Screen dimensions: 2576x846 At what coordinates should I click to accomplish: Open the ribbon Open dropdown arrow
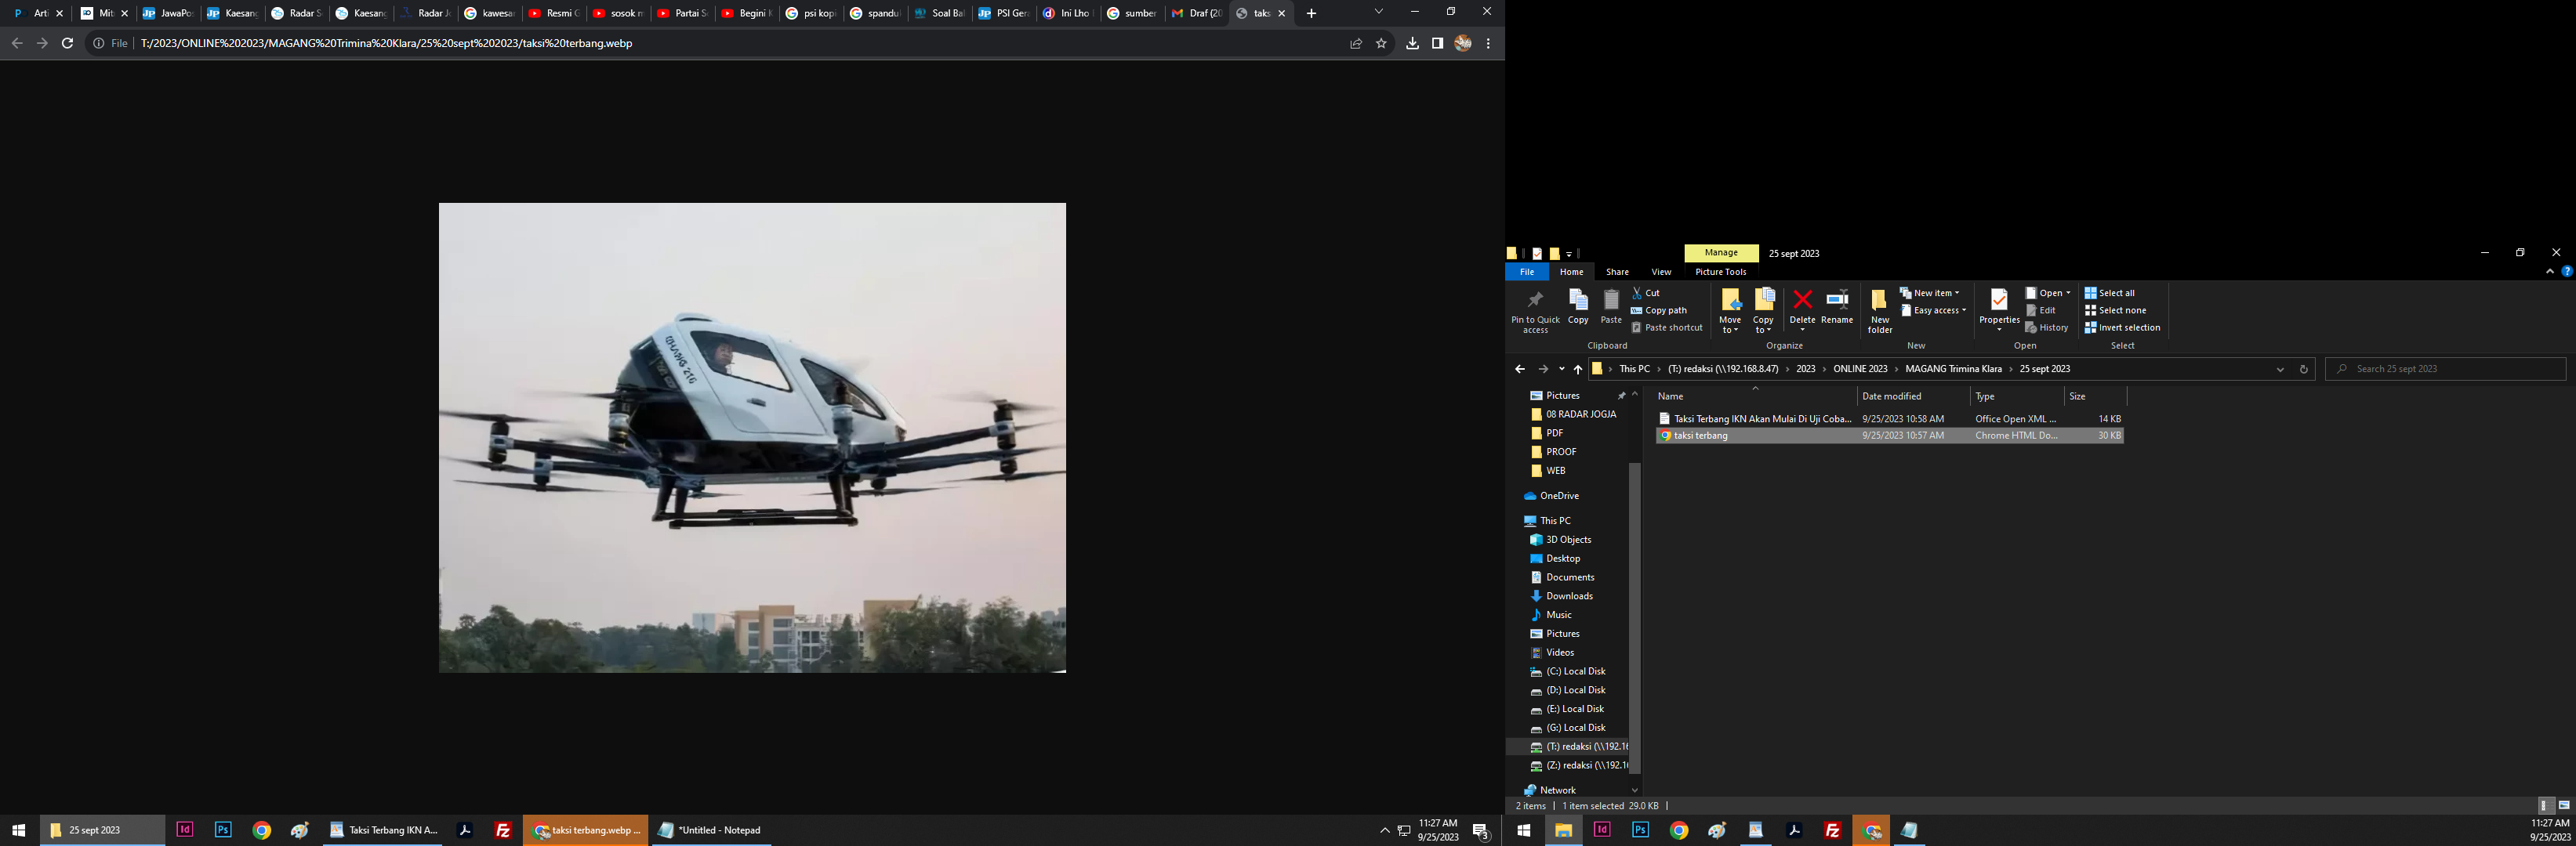[x=2068, y=293]
